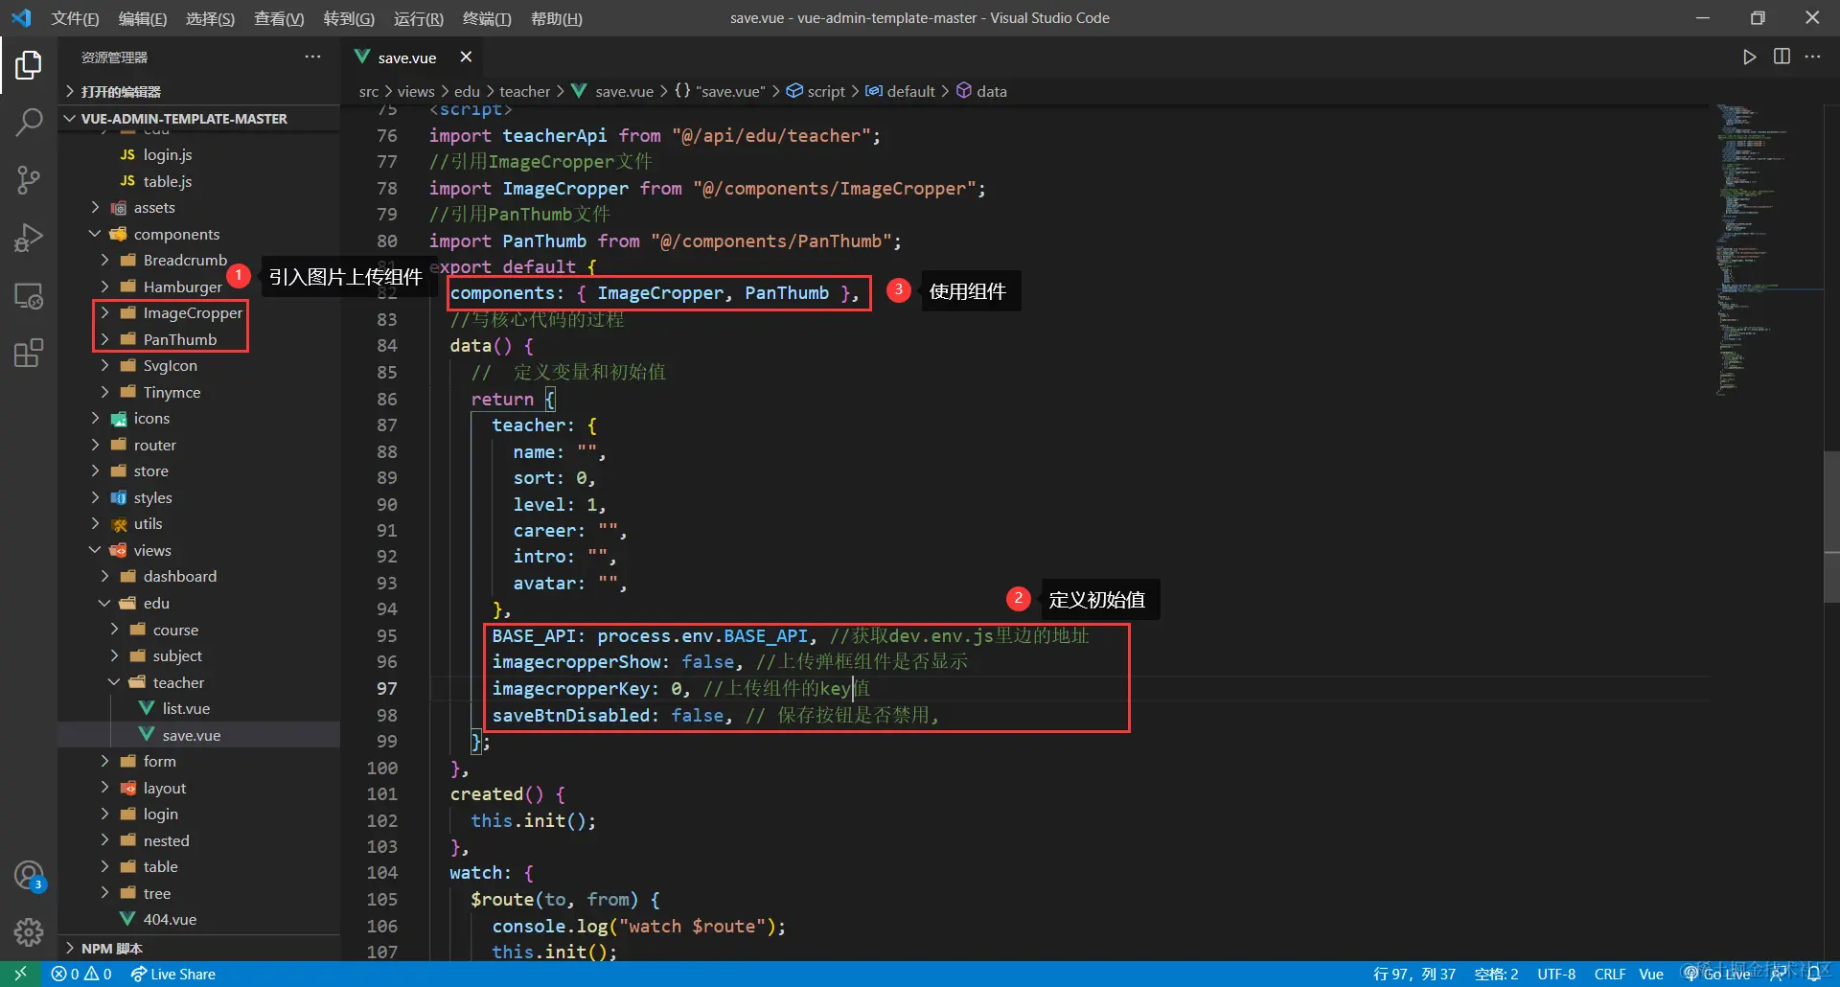Open the Source Control view
The width and height of the screenshot is (1840, 987).
click(29, 180)
